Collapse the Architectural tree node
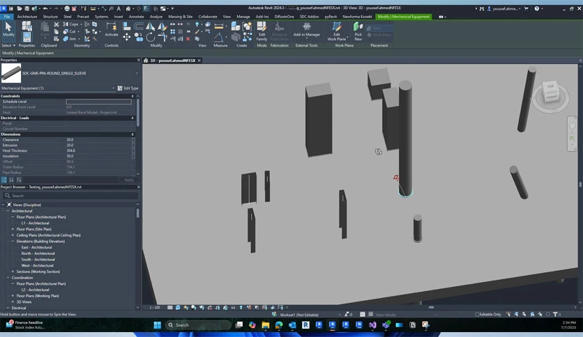583x337 pixels. pyautogui.click(x=8, y=211)
